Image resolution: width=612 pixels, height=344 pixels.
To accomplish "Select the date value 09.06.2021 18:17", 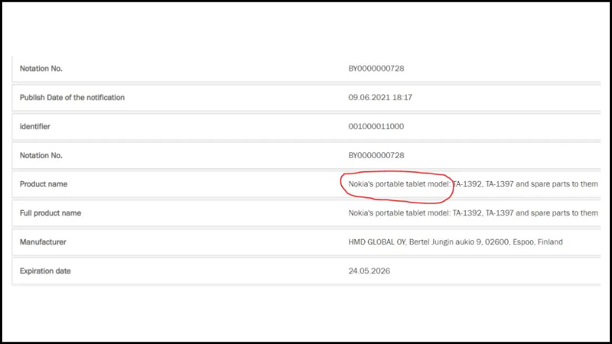I will click(380, 98).
